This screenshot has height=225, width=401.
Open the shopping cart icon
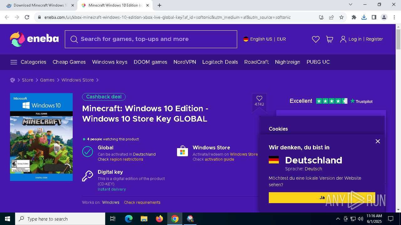tap(330, 39)
